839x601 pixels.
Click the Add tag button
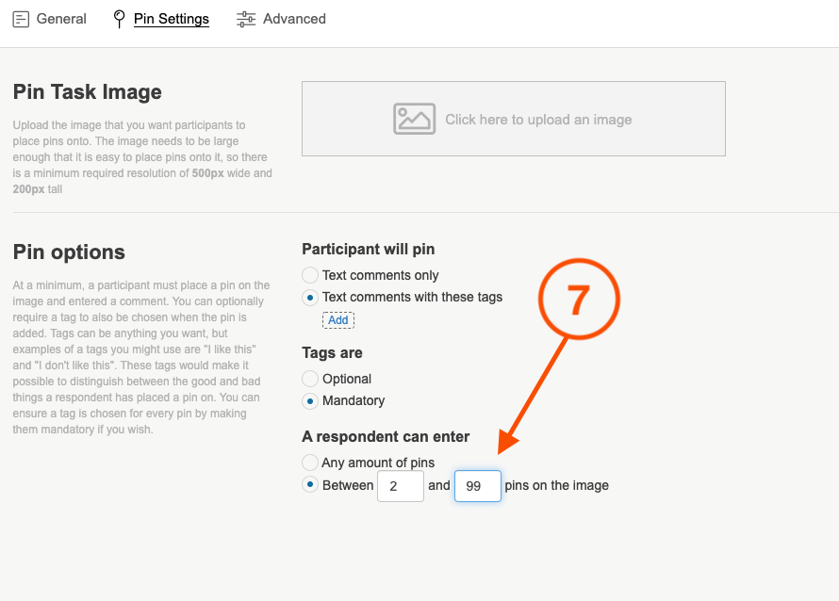click(338, 320)
